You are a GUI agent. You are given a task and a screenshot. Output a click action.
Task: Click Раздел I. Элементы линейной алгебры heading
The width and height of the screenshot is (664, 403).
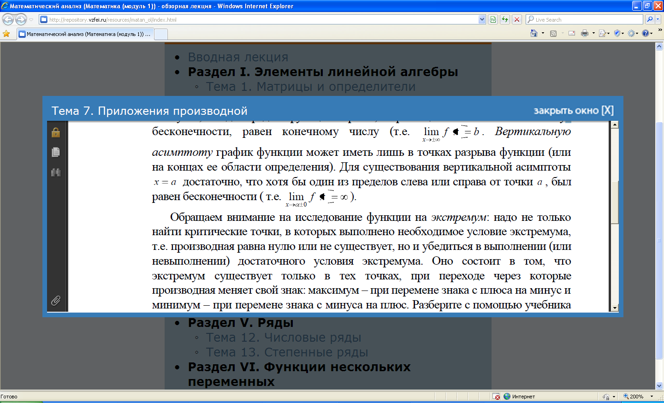[323, 72]
